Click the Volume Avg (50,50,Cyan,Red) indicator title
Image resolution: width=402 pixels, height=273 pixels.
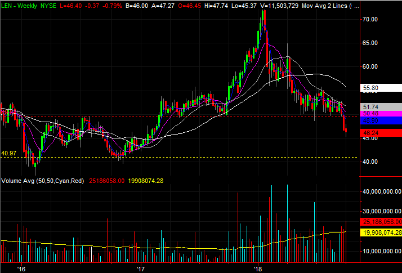pos(43,181)
